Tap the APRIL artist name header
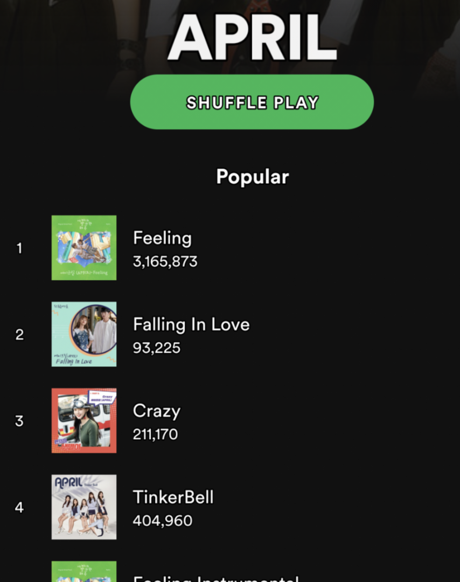 [252, 37]
